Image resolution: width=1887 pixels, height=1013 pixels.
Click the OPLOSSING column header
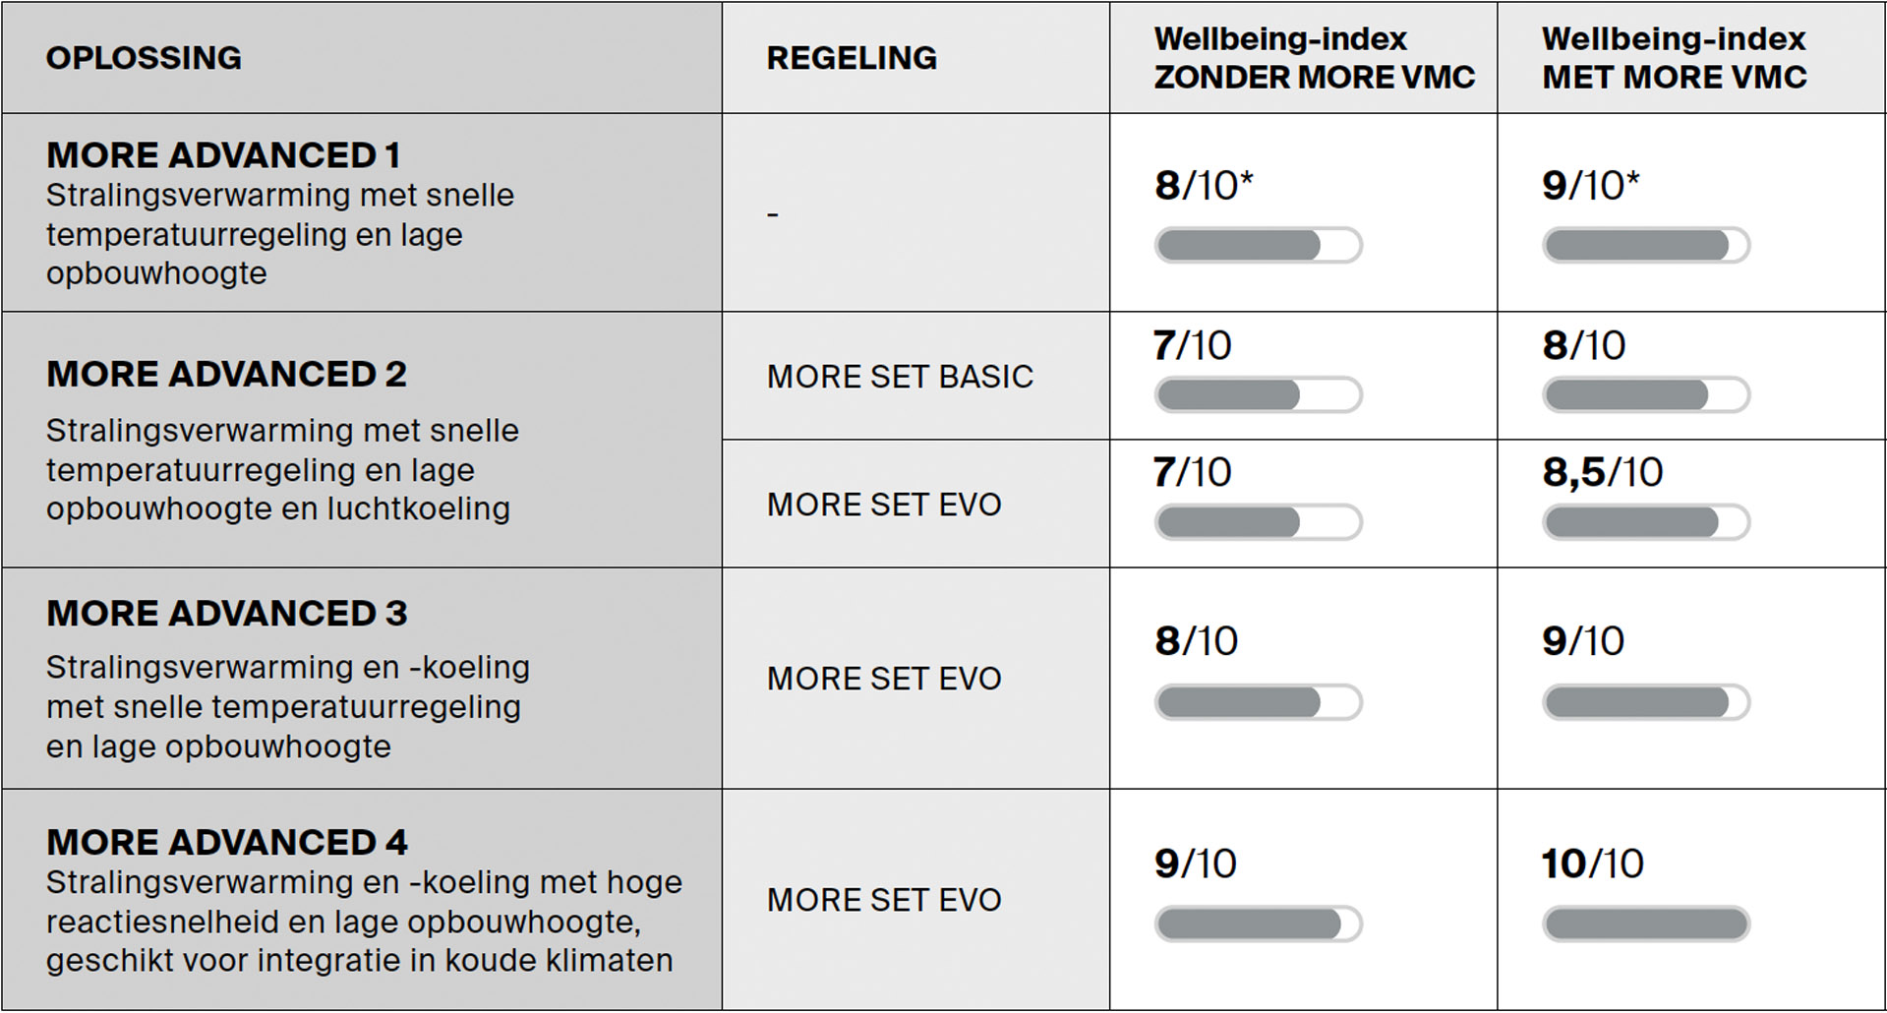[144, 58]
